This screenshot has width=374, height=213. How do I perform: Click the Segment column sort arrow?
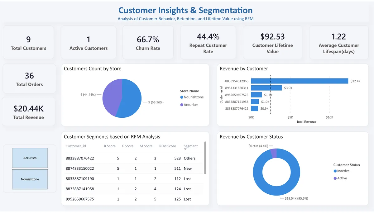point(185,149)
